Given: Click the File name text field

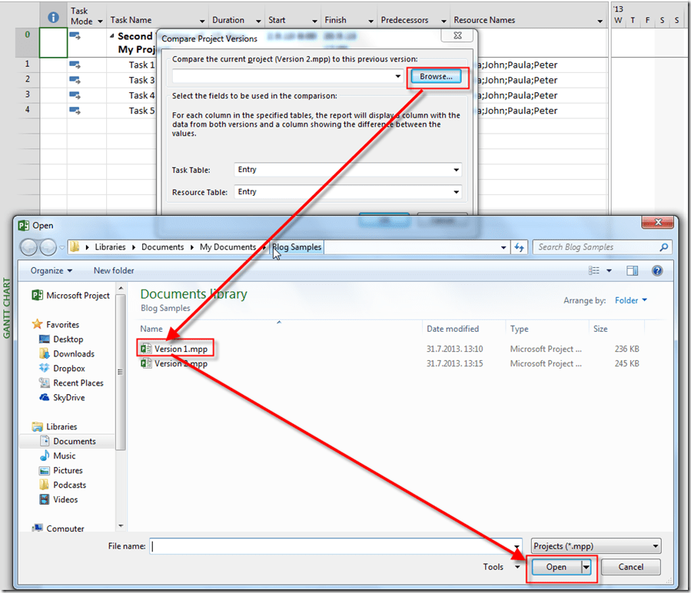Looking at the screenshot, I should (335, 546).
